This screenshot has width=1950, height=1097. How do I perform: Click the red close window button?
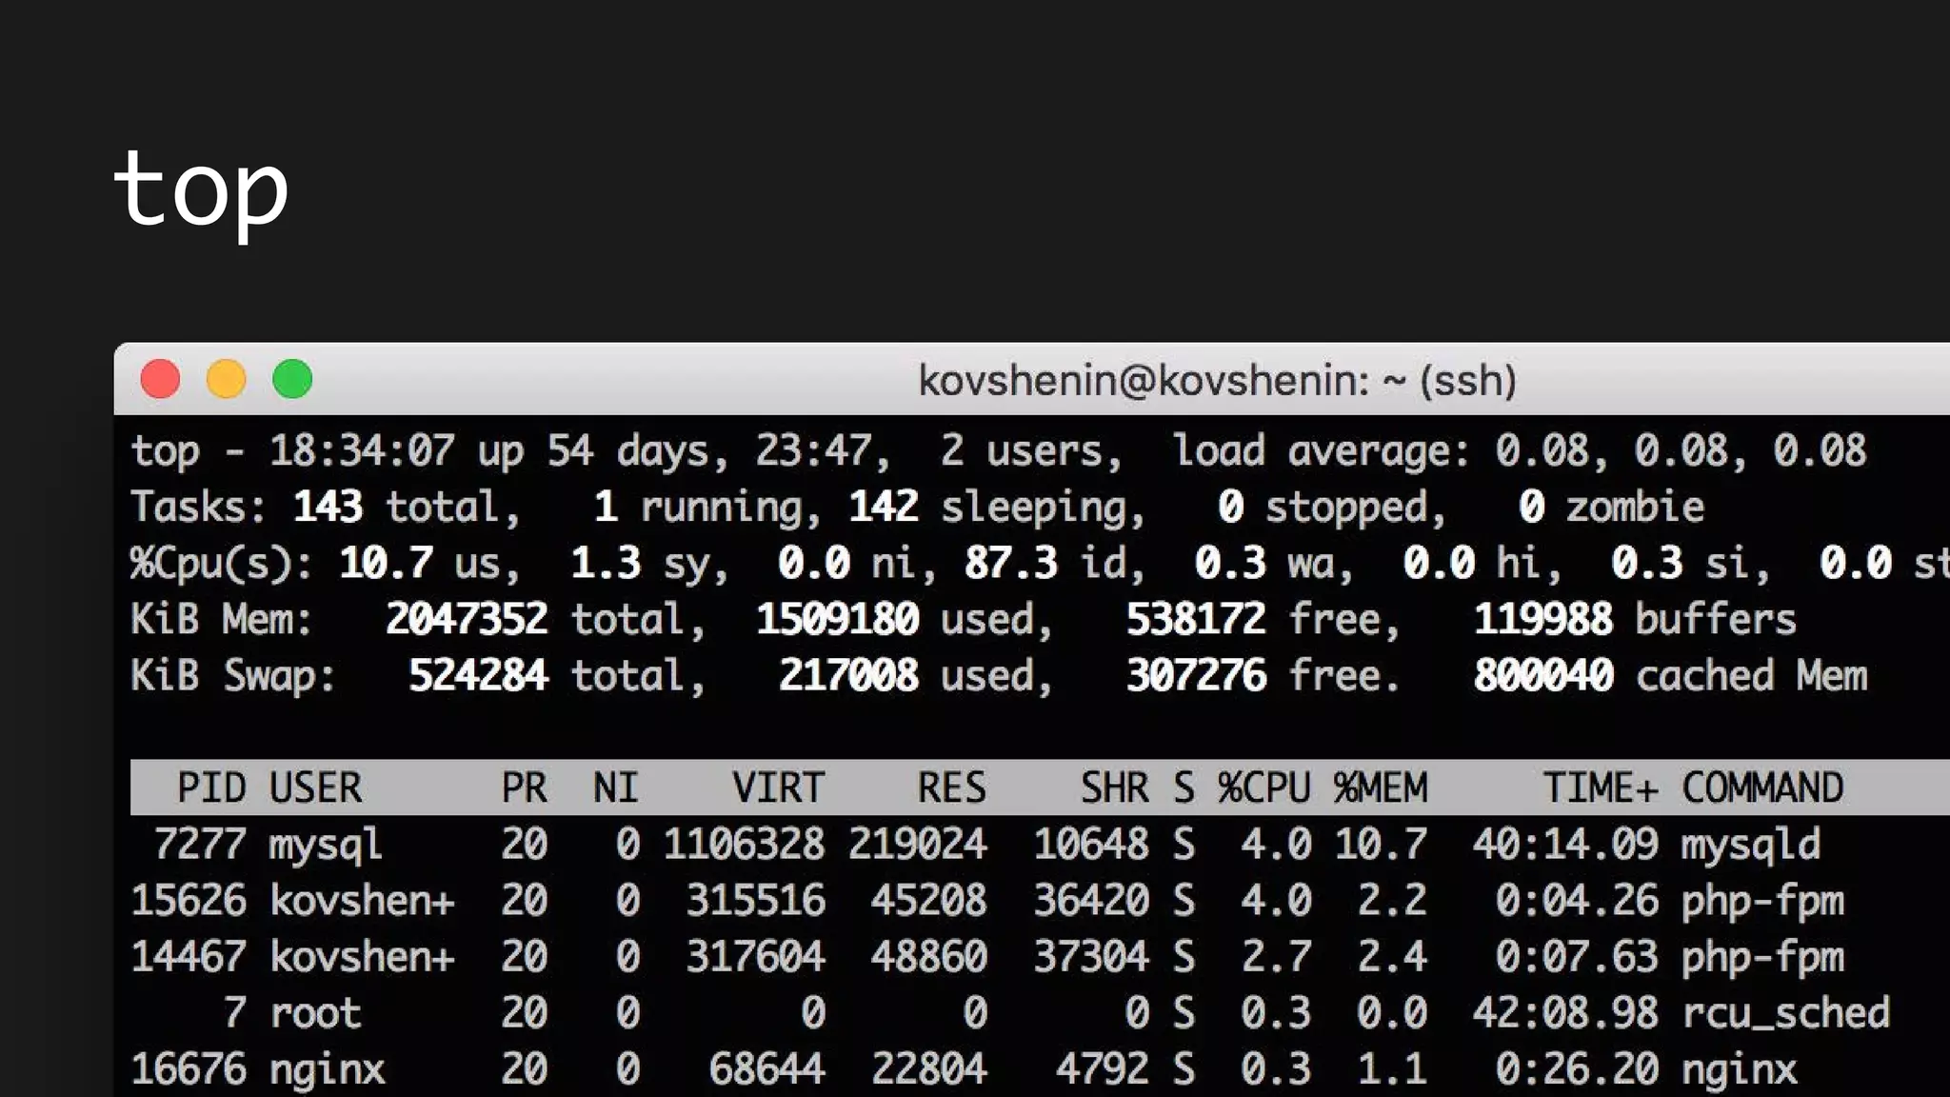[160, 379]
